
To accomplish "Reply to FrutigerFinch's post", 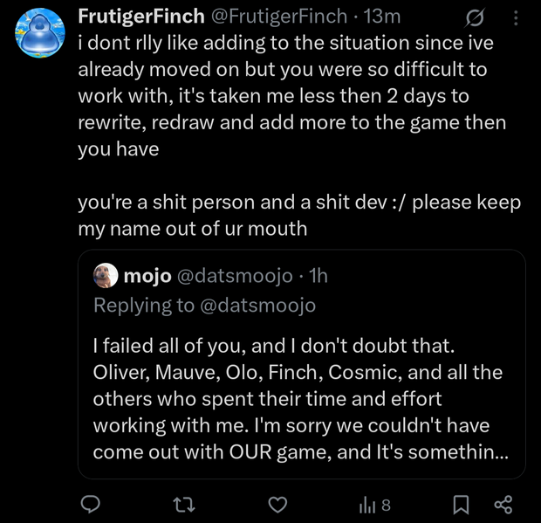I will click(92, 504).
